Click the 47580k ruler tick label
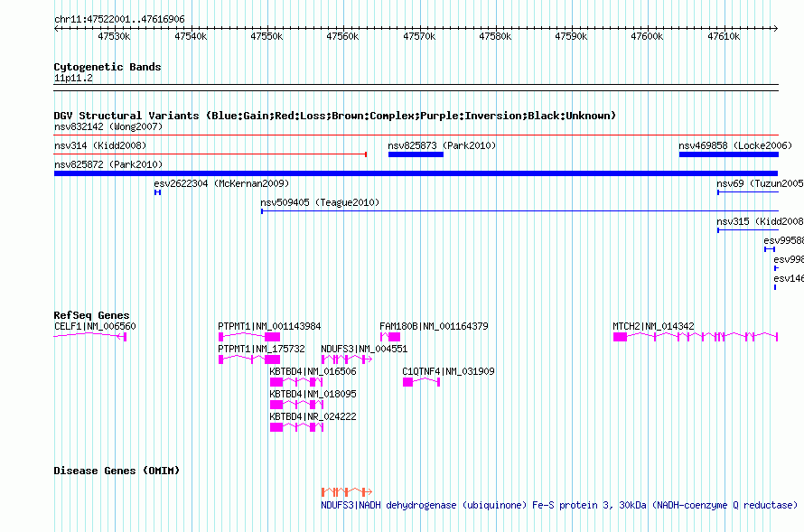Screen dimensions: 804x532 tap(495, 36)
